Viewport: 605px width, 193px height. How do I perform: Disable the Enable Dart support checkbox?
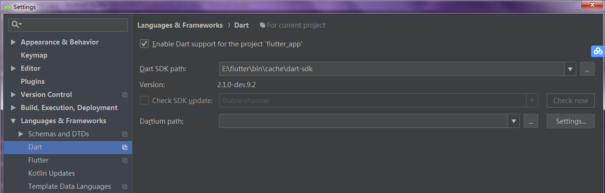144,44
